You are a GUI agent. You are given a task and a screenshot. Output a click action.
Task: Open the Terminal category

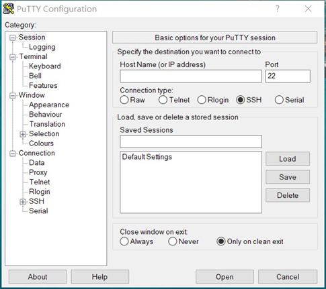[x=33, y=56]
